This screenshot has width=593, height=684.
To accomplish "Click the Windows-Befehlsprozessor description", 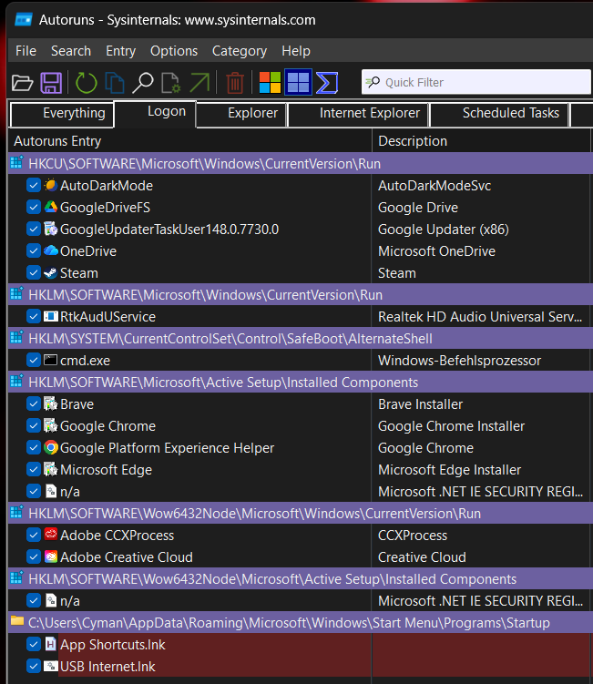I will point(459,361).
